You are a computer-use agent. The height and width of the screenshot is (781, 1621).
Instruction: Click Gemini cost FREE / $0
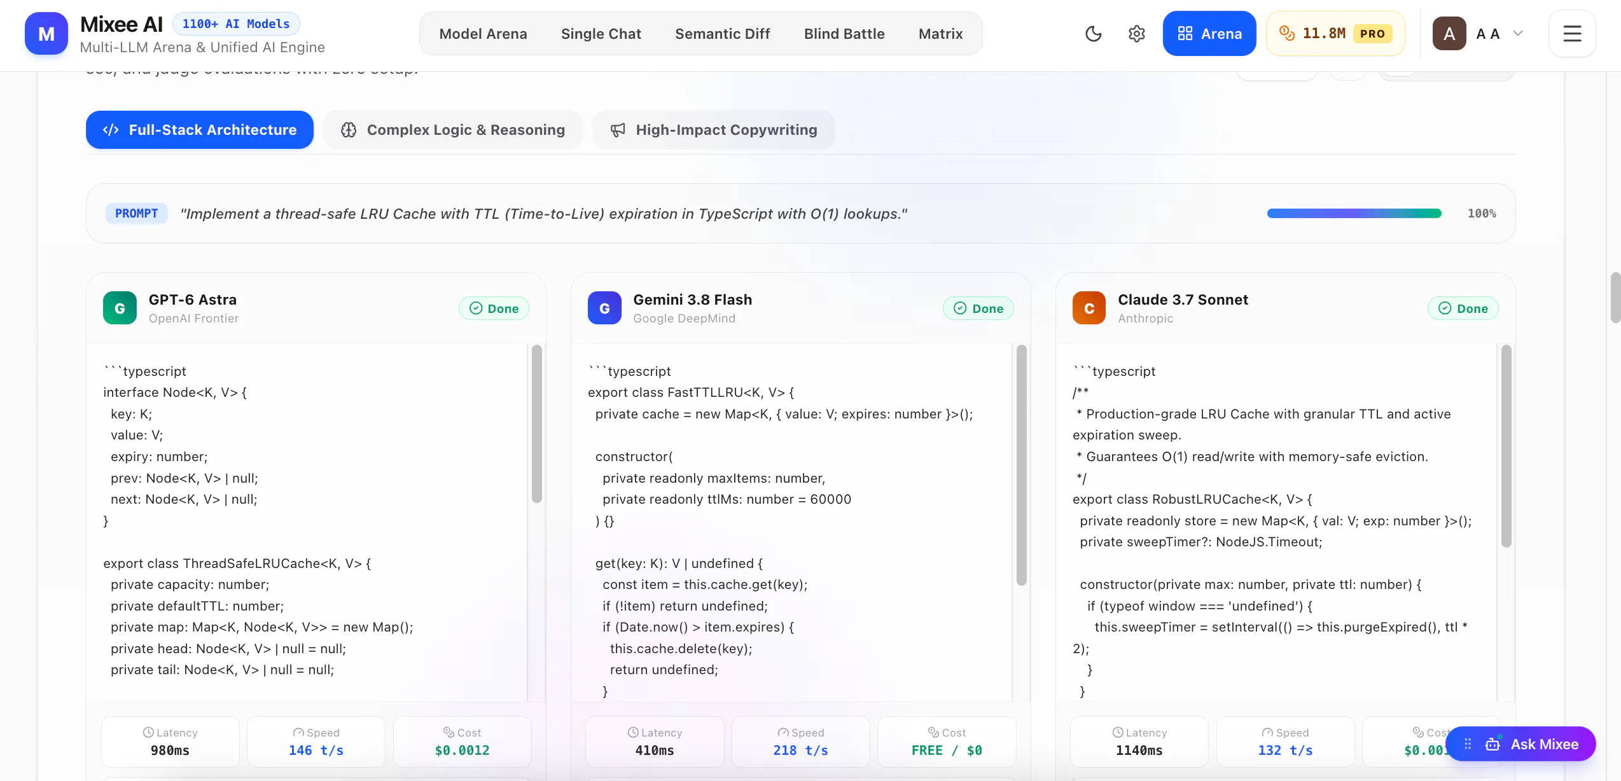coord(947,742)
